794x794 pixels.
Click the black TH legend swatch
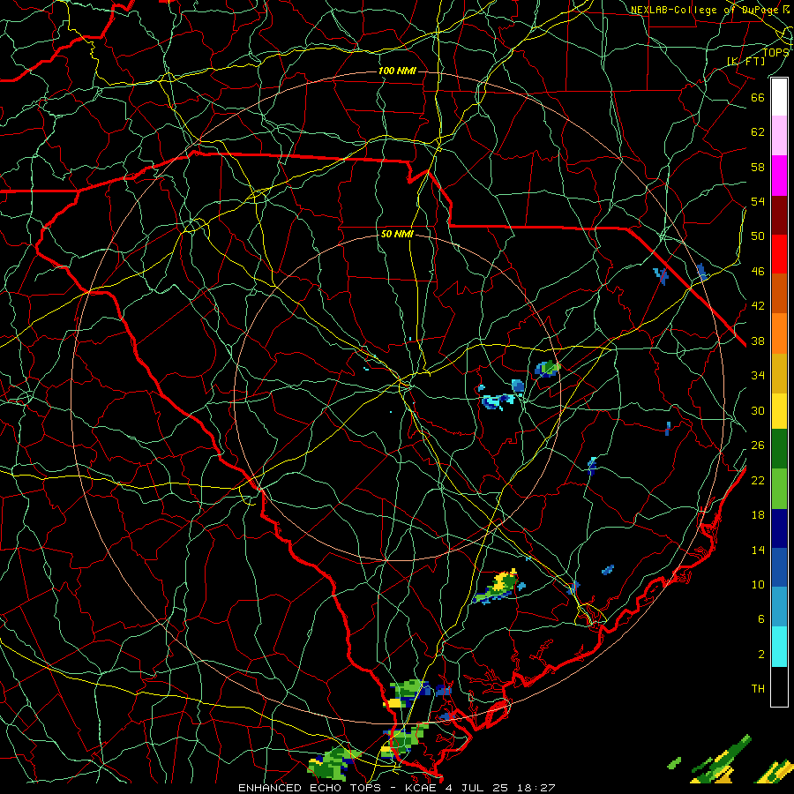[x=779, y=686]
